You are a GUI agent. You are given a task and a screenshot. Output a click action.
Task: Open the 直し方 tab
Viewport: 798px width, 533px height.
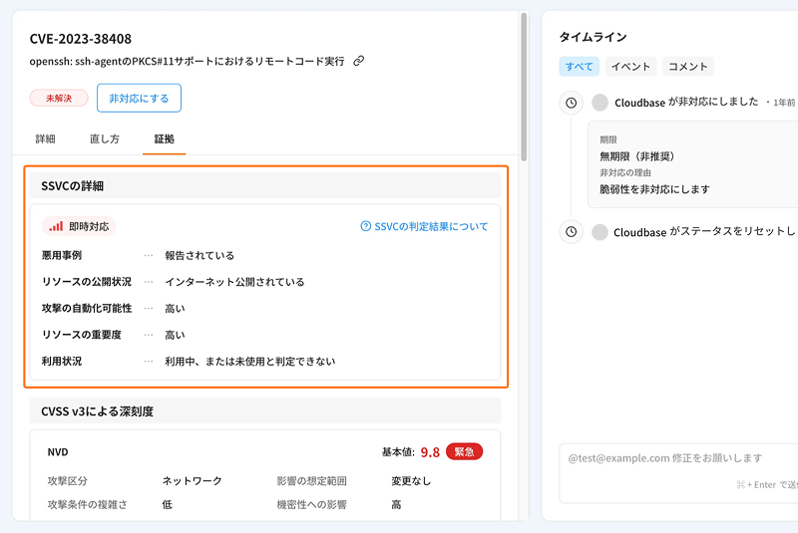tap(105, 138)
